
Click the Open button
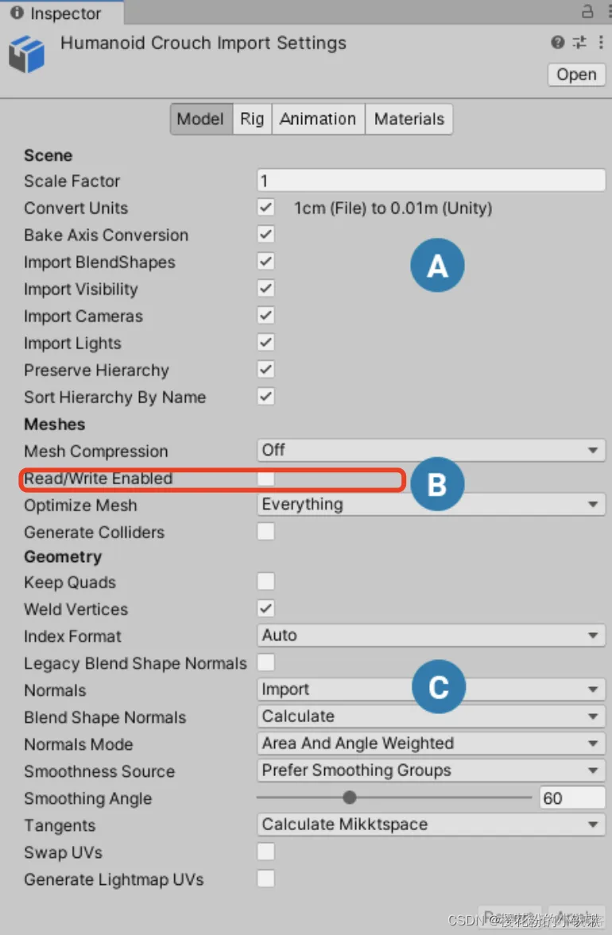point(576,75)
